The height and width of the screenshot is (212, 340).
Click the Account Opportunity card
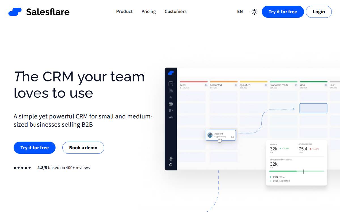tap(221, 135)
